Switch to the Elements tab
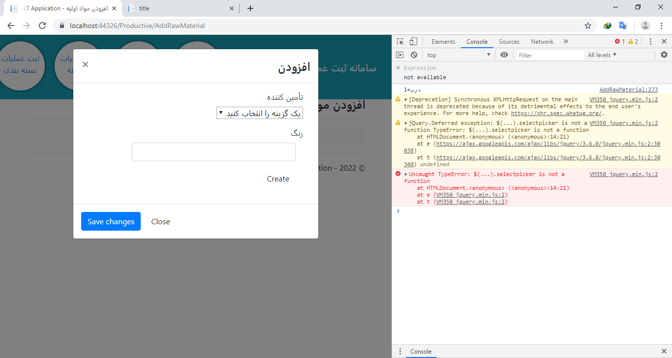The height and width of the screenshot is (358, 672). 443,42
